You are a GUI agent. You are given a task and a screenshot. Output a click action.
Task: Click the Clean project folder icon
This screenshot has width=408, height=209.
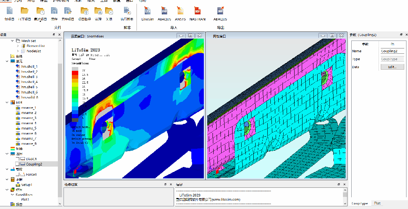tap(98, 11)
